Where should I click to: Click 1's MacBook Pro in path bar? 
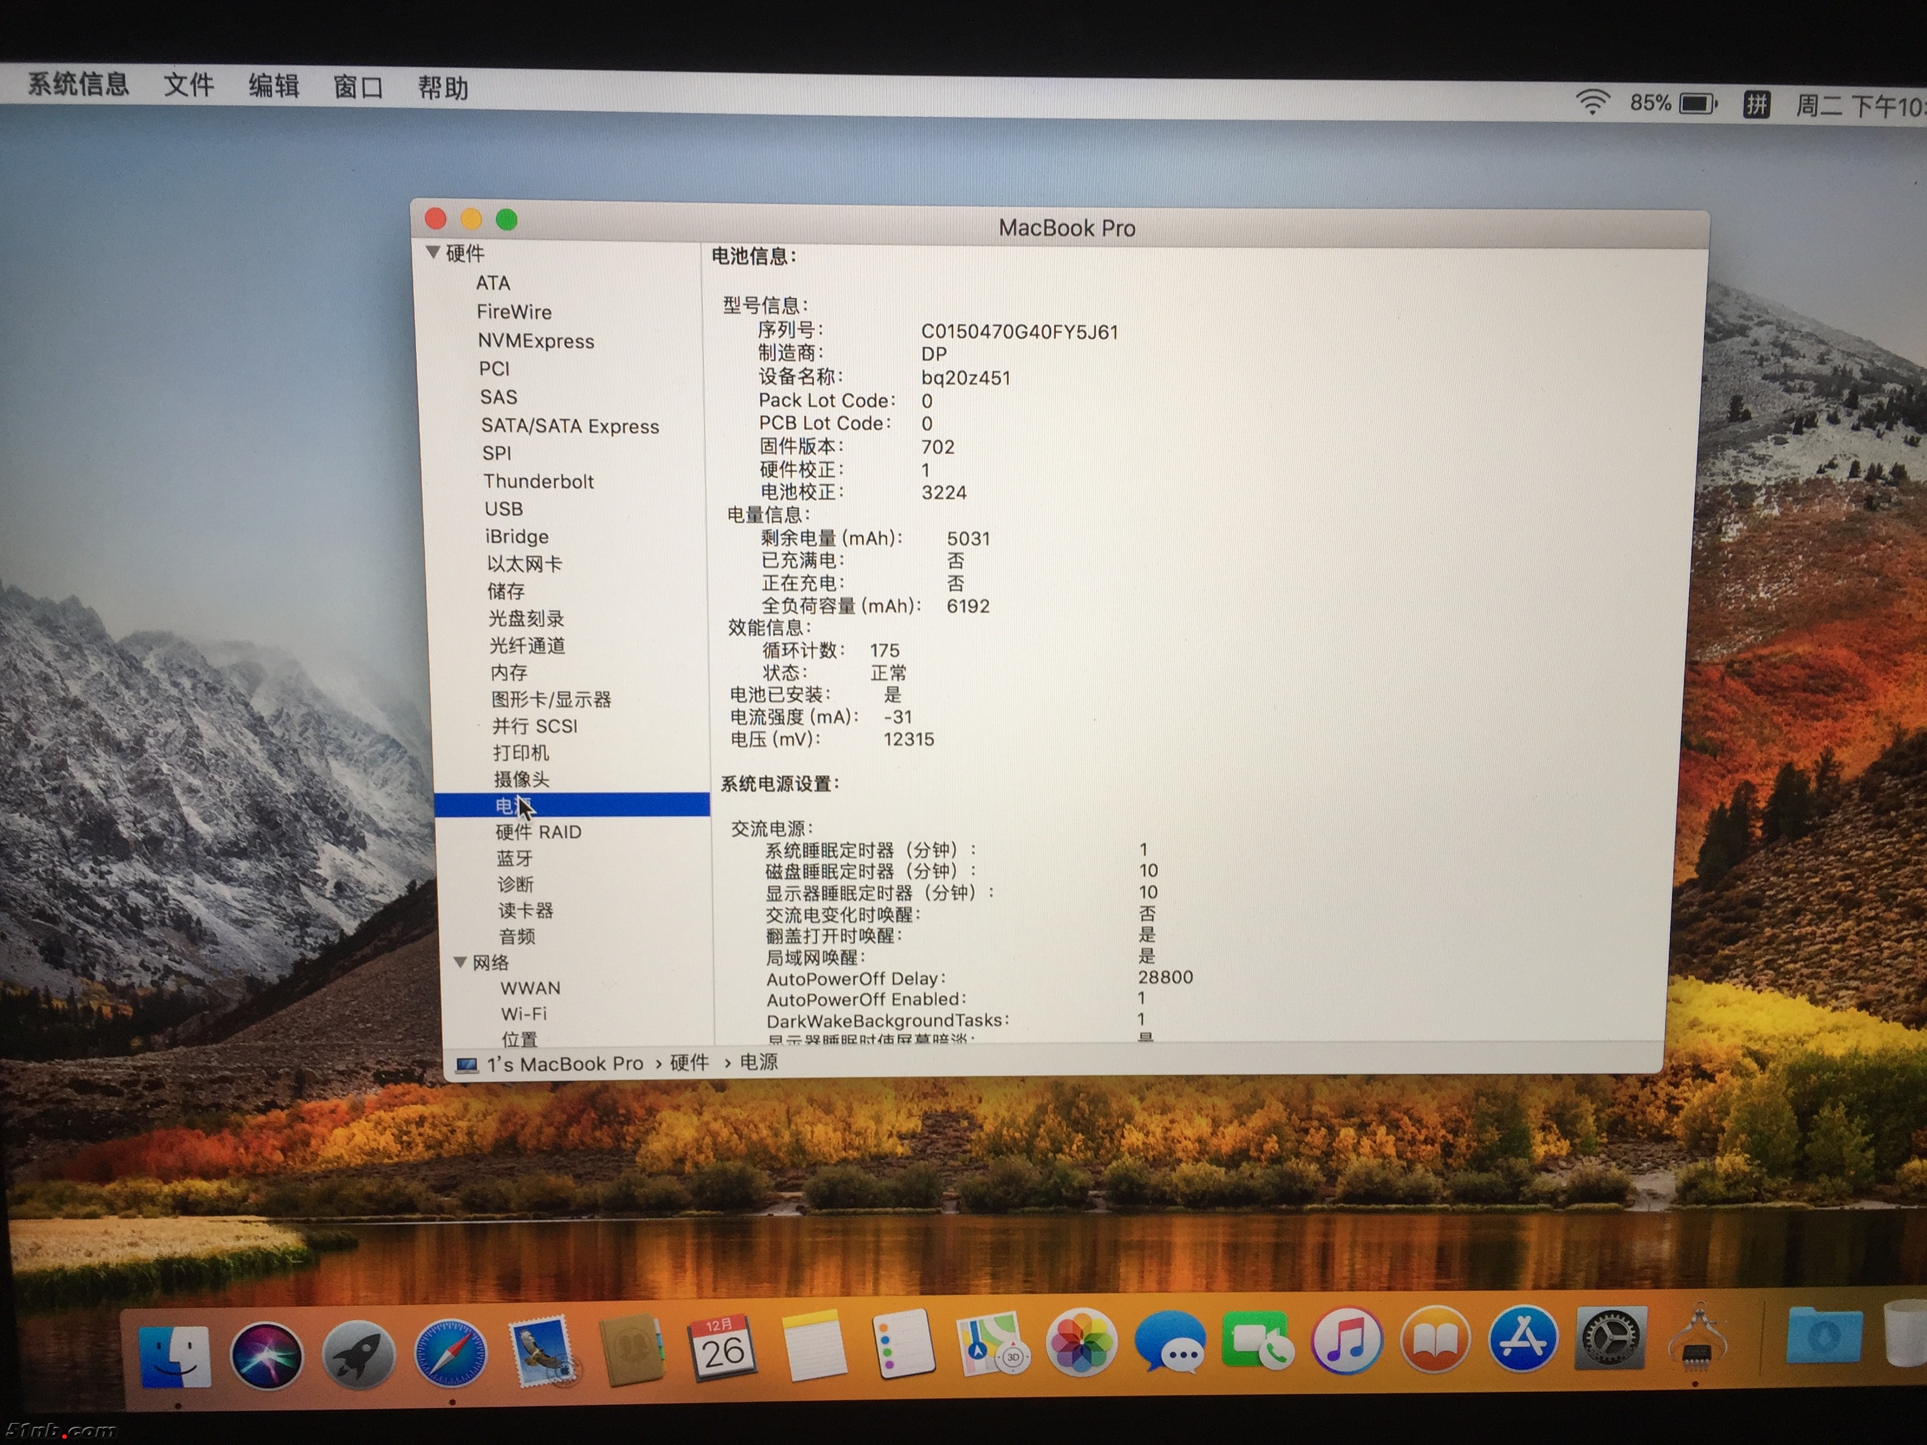click(564, 1064)
